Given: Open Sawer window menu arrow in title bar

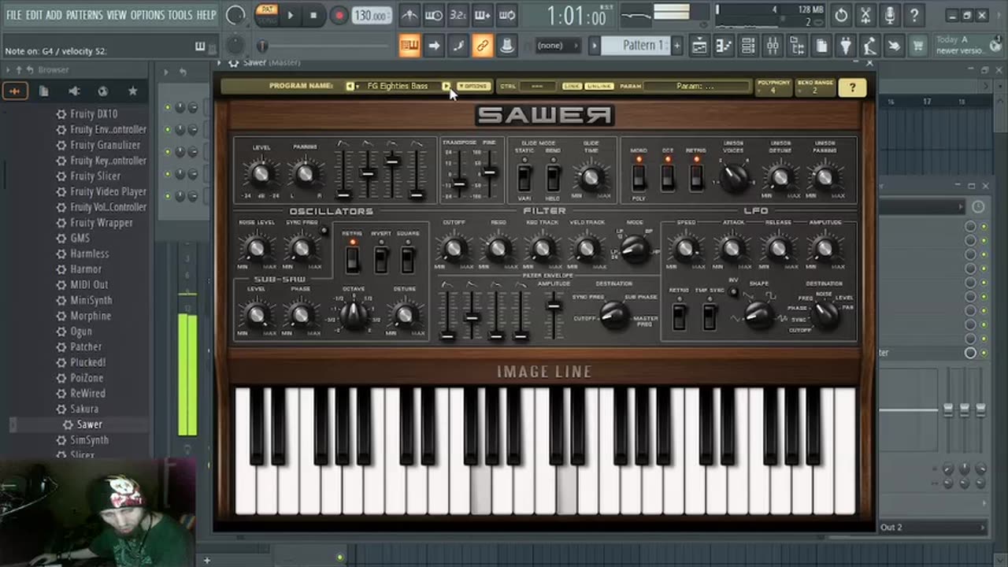Looking at the screenshot, I should point(220,62).
